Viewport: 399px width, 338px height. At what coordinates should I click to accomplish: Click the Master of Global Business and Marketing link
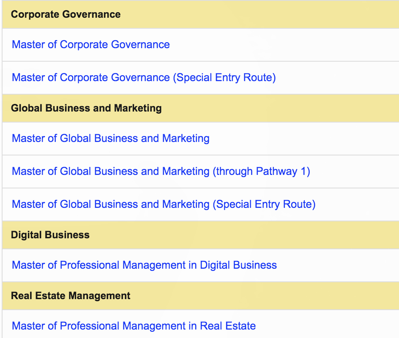point(111,139)
